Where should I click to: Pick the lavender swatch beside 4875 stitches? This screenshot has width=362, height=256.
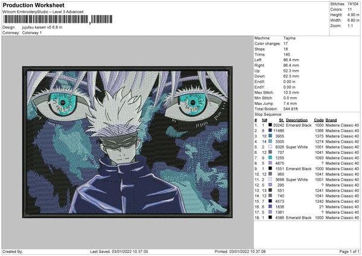pos(270,163)
